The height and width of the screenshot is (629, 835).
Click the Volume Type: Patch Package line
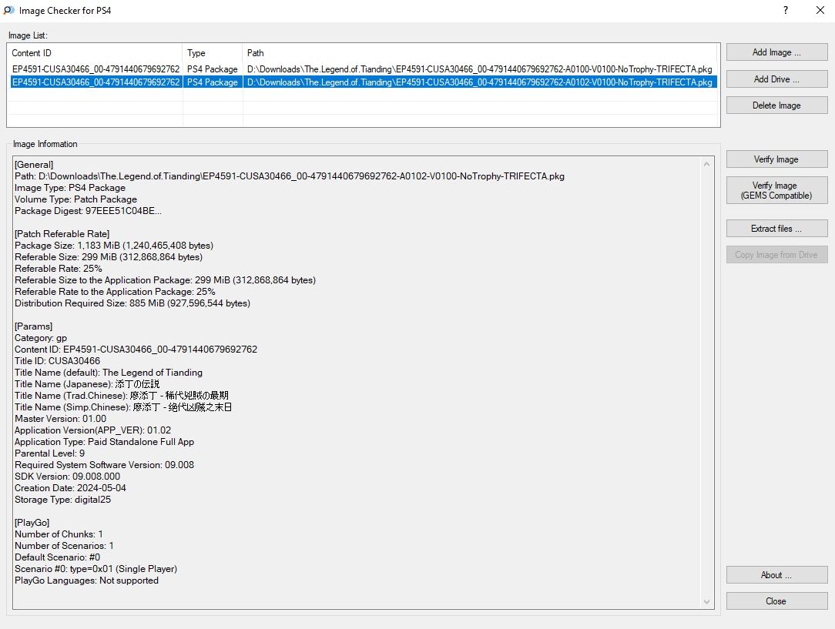pyautogui.click(x=75, y=199)
